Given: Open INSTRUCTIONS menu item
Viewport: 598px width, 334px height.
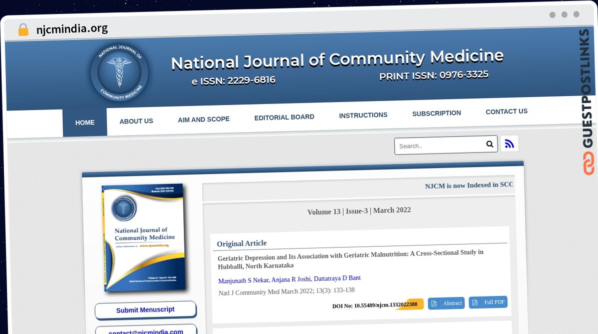Looking at the screenshot, I should pos(363,115).
